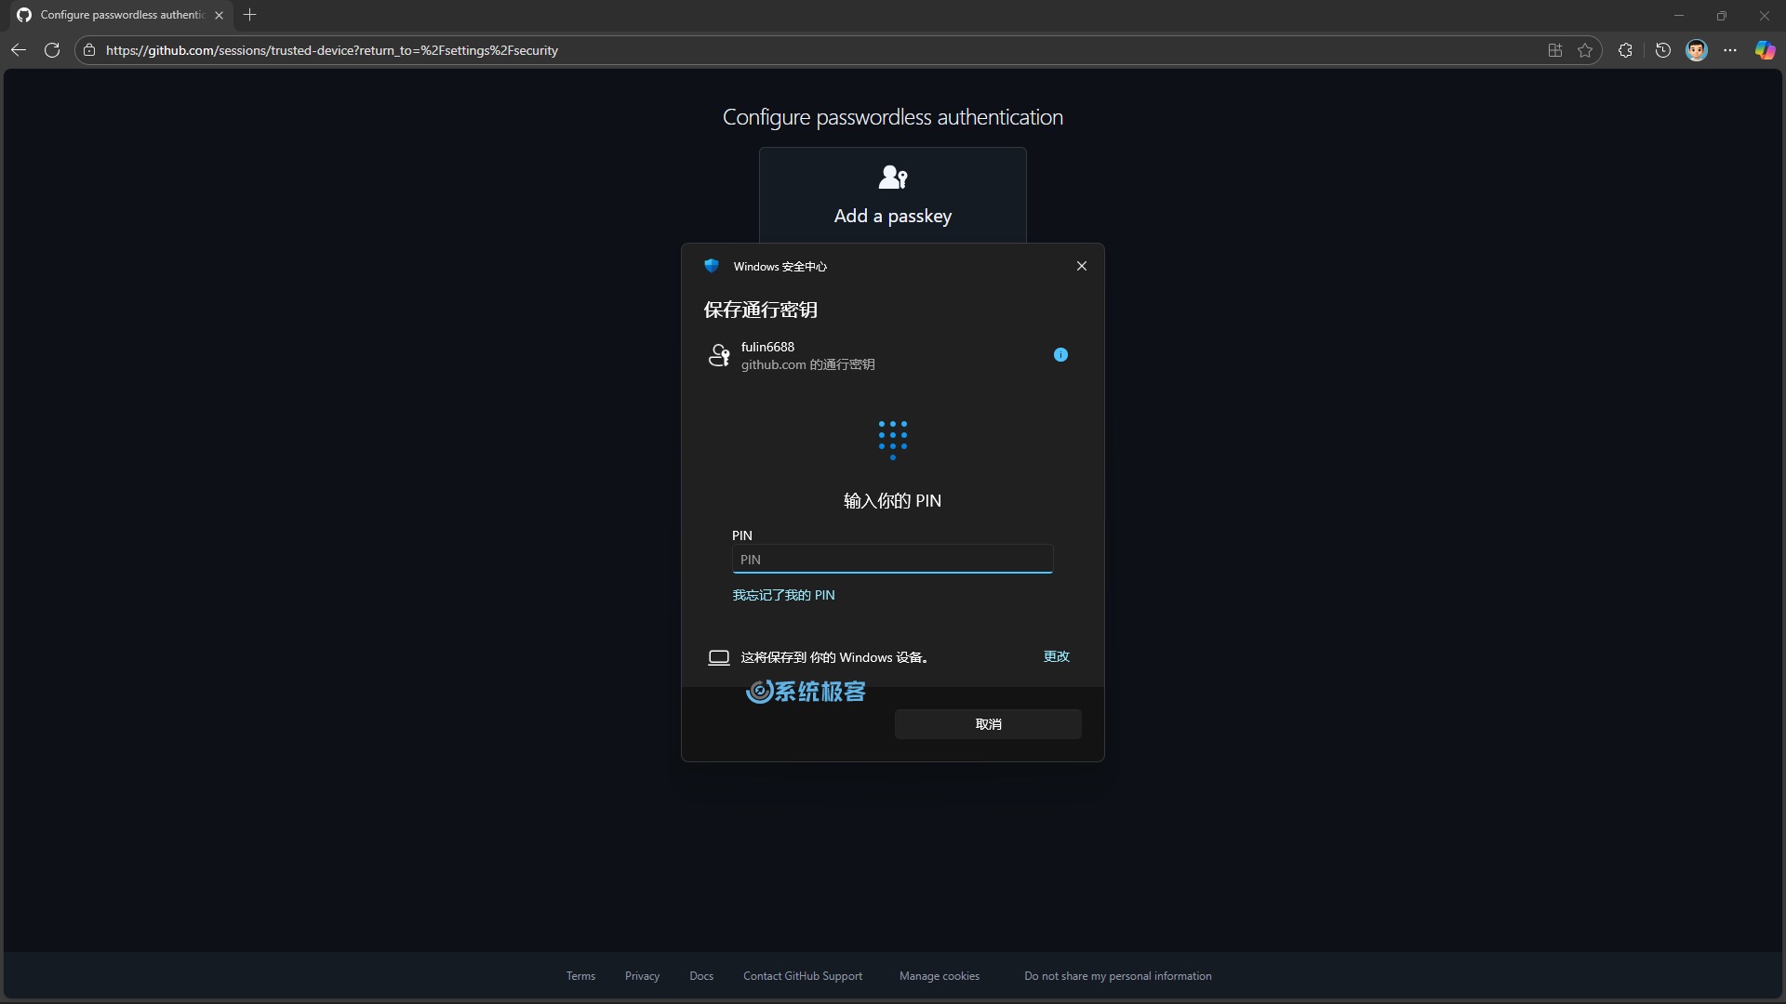Open the site lock info icon
This screenshot has height=1004, width=1786.
89,50
